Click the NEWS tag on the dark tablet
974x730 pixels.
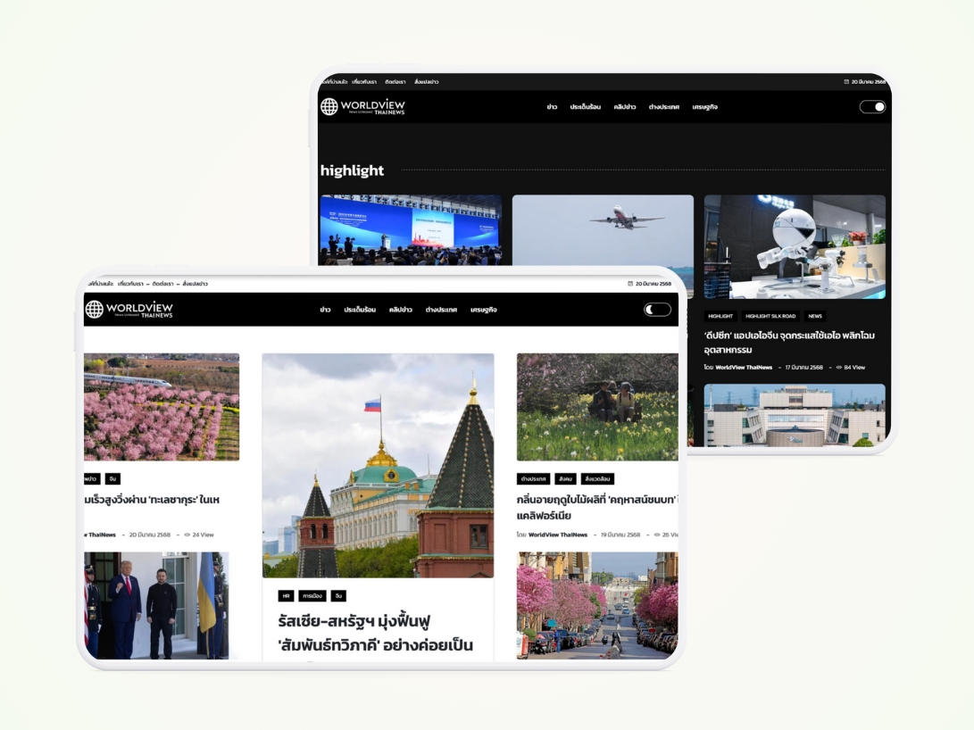(815, 316)
